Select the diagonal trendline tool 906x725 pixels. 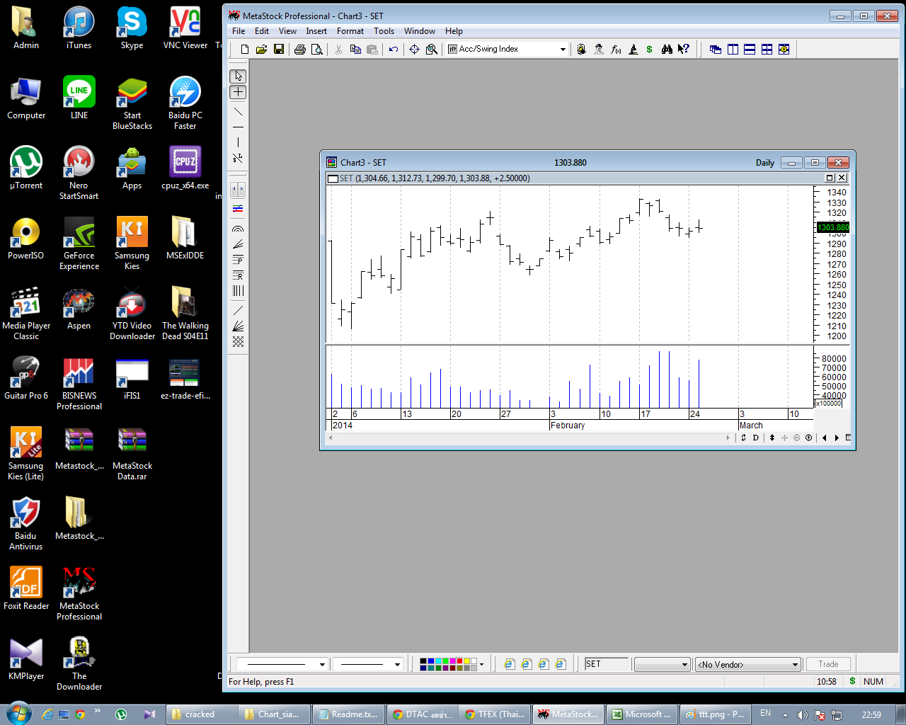pyautogui.click(x=238, y=111)
